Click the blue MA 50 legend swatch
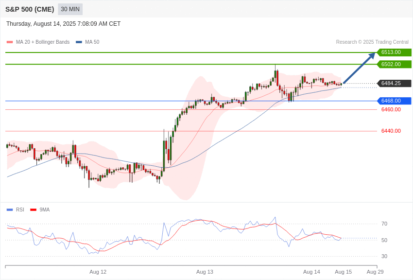Screen dimensions: 413x280 [79, 42]
